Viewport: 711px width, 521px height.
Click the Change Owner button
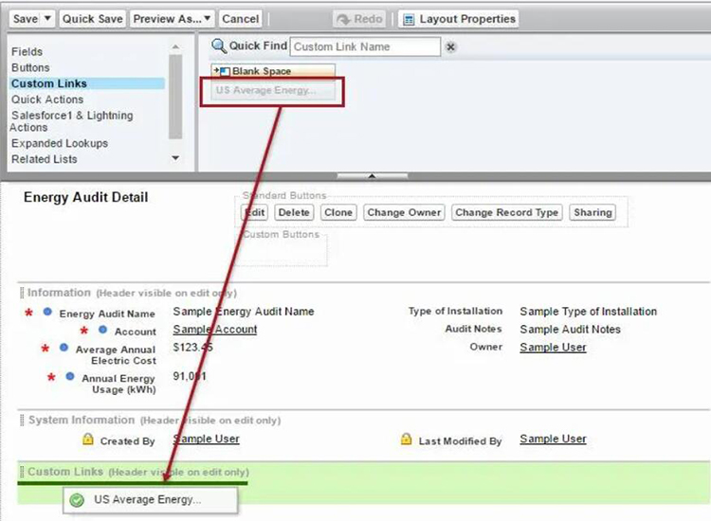(404, 212)
